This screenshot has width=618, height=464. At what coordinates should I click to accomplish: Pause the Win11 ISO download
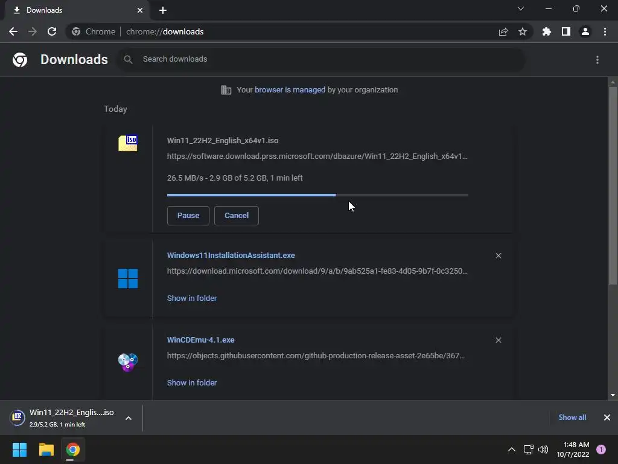pyautogui.click(x=188, y=216)
